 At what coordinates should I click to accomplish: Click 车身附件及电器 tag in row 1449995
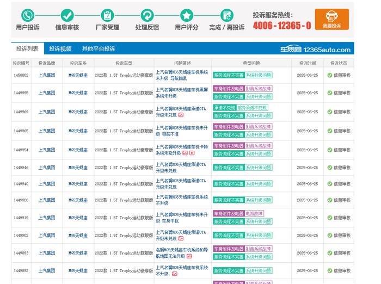pos(229,89)
